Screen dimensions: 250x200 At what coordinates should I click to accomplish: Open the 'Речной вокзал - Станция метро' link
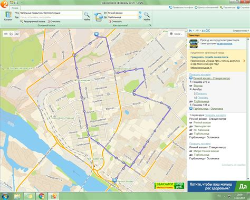pyautogui.click(x=211, y=78)
